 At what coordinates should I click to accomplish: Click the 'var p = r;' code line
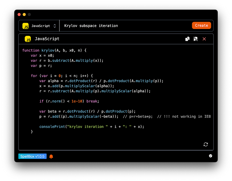click(x=41, y=66)
